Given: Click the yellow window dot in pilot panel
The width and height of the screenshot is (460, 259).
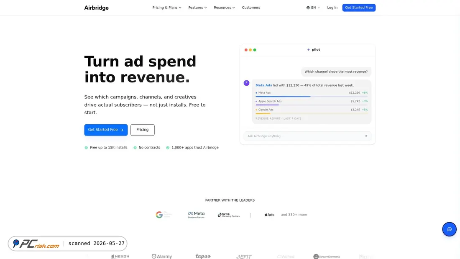Looking at the screenshot, I should point(250,50).
